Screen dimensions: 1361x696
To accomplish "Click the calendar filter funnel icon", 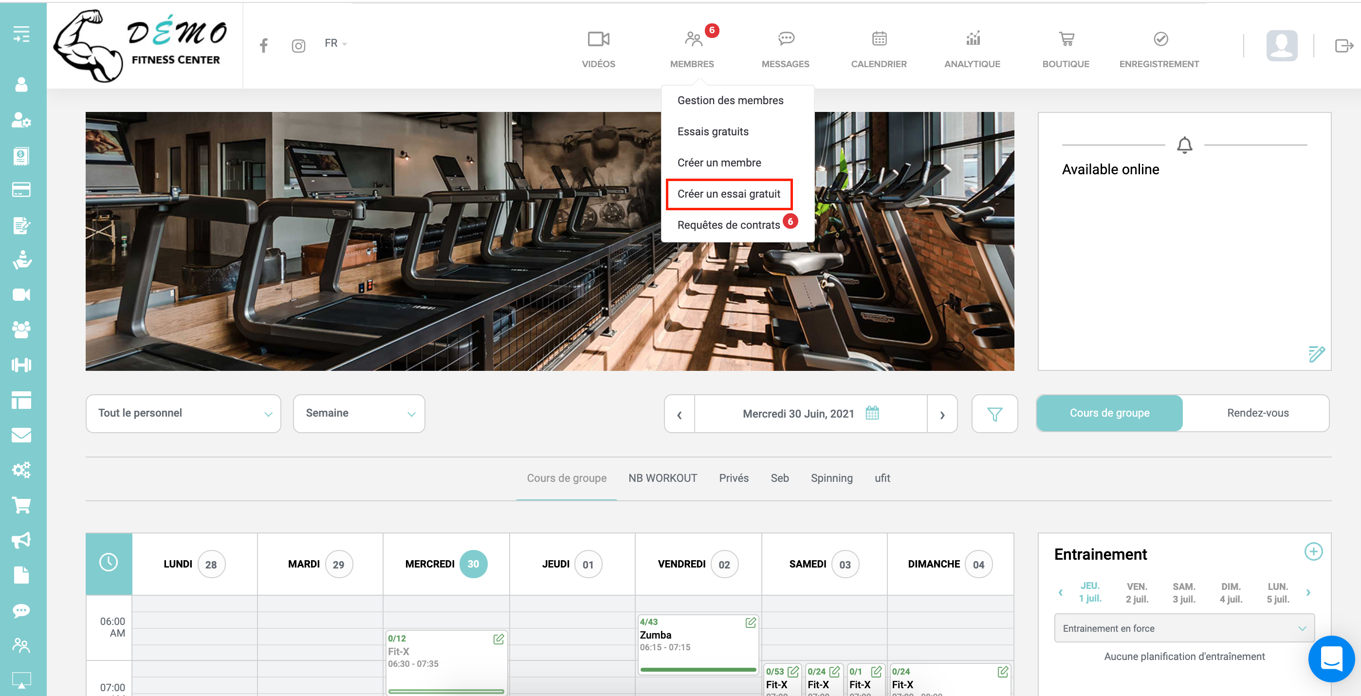I will tap(994, 414).
